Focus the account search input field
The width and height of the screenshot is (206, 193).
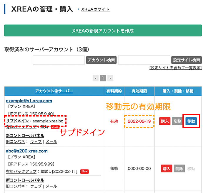[59, 60]
